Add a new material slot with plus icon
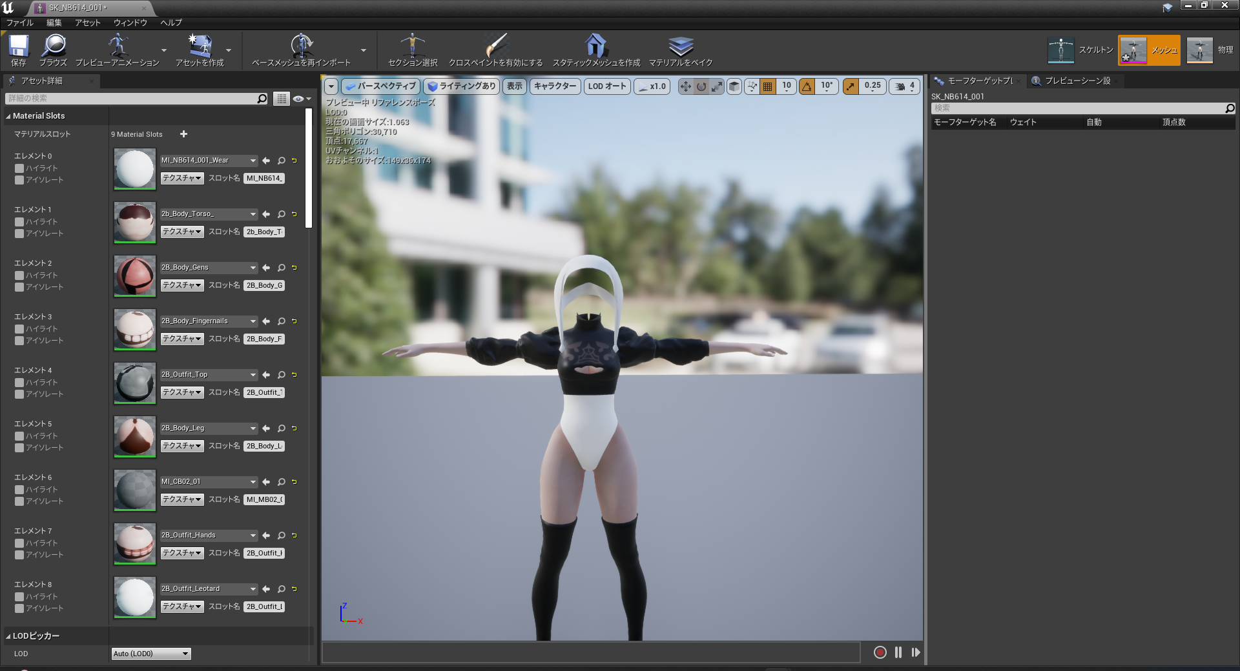 [x=183, y=134]
